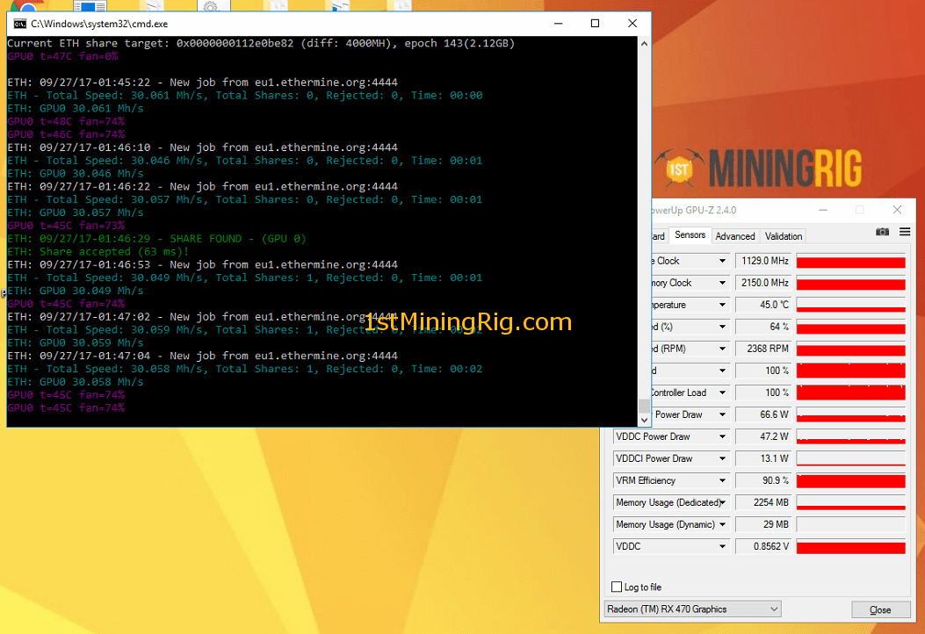
Task: Click the 47.2 W VDDC power value
Action: tap(763, 436)
